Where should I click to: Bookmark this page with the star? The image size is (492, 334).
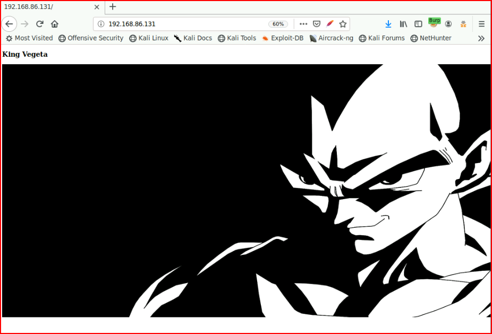343,24
